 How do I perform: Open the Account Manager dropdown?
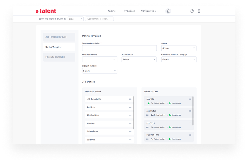pos(99,71)
